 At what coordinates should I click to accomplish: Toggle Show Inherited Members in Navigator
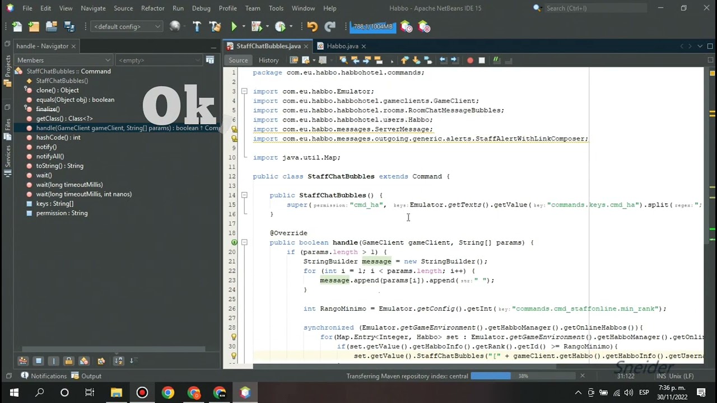23,361
